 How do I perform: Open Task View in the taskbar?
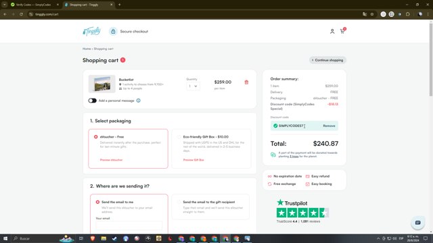click(x=81, y=238)
